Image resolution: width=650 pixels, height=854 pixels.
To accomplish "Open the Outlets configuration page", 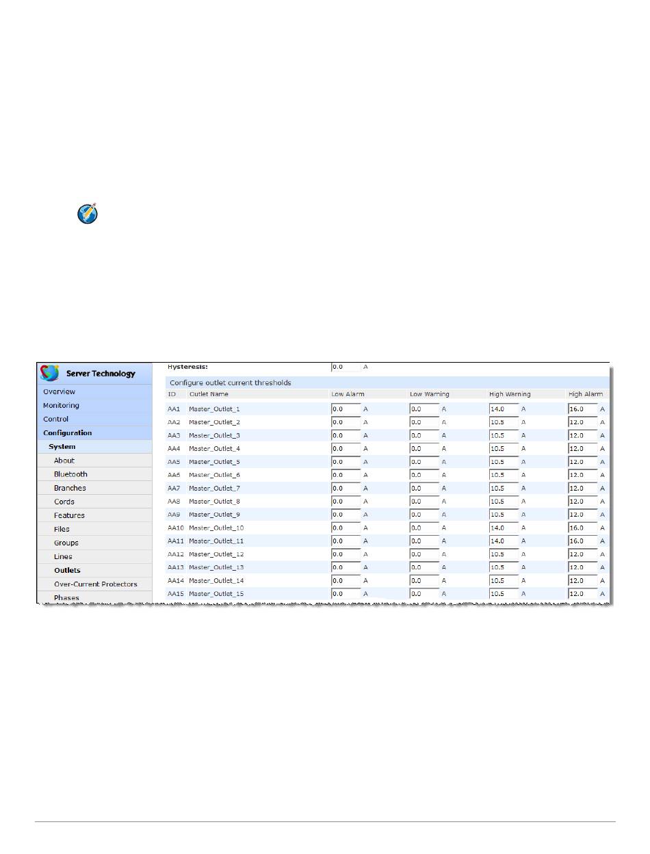I will pos(96,570).
